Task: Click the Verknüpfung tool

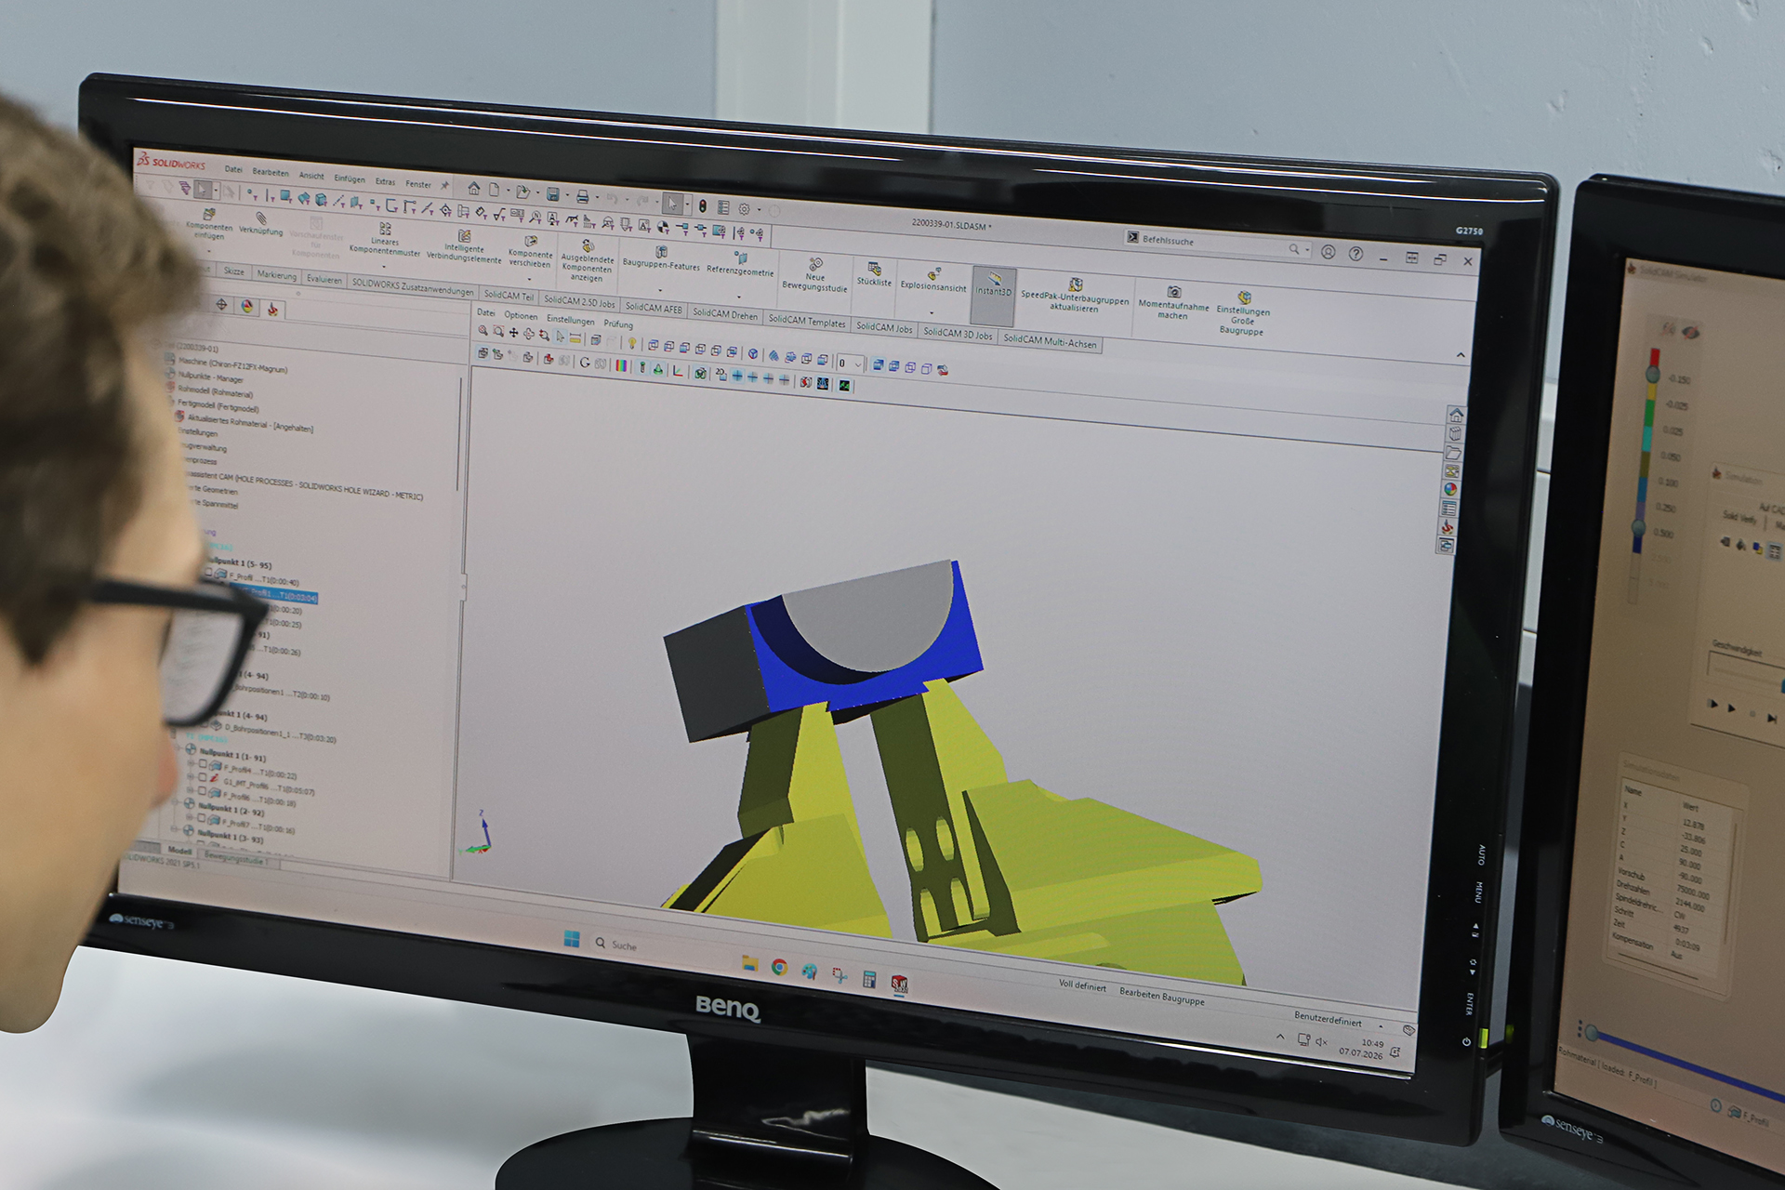Action: 261,225
